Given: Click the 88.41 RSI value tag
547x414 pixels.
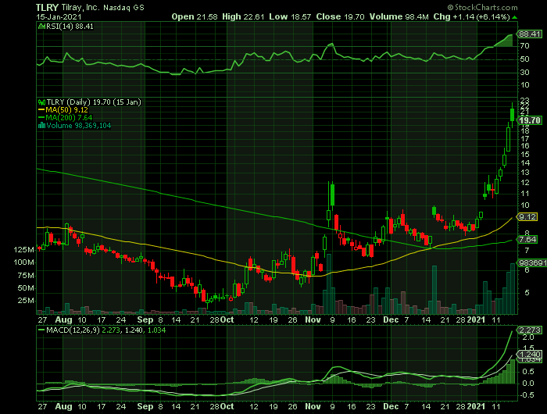Looking at the screenshot, I should (x=531, y=34).
